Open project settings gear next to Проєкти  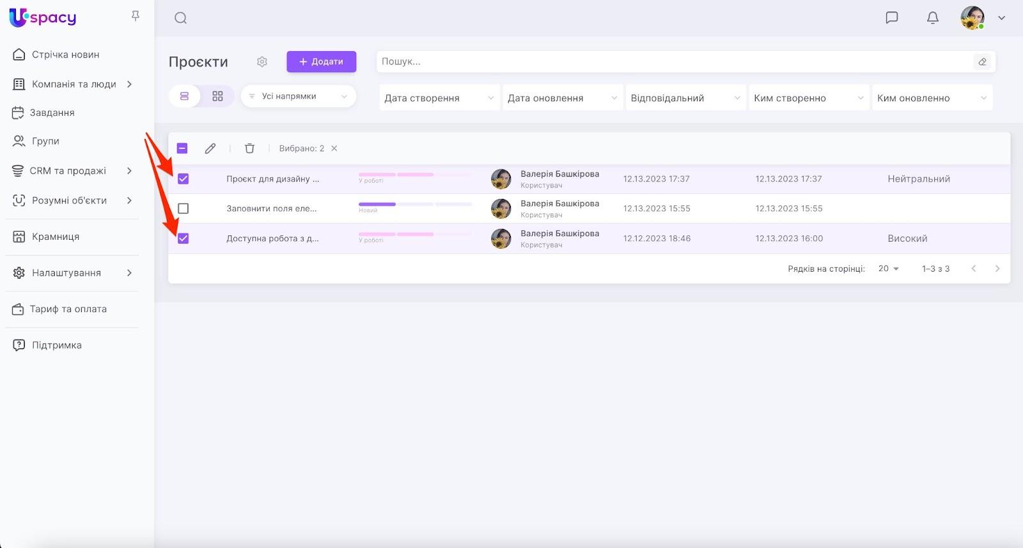pyautogui.click(x=262, y=62)
